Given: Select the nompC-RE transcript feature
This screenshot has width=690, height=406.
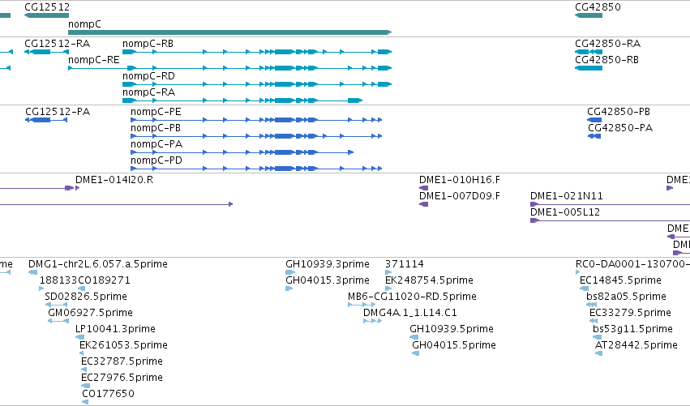Looking at the screenshot, I should (229, 68).
